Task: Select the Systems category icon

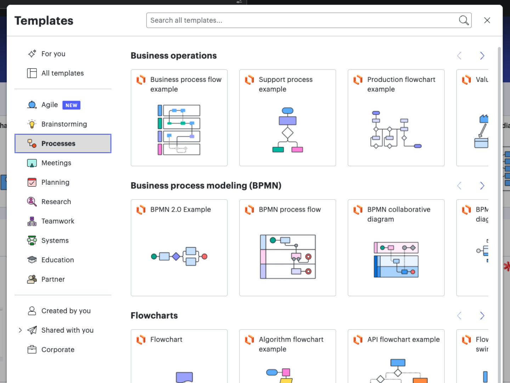Action: click(32, 240)
